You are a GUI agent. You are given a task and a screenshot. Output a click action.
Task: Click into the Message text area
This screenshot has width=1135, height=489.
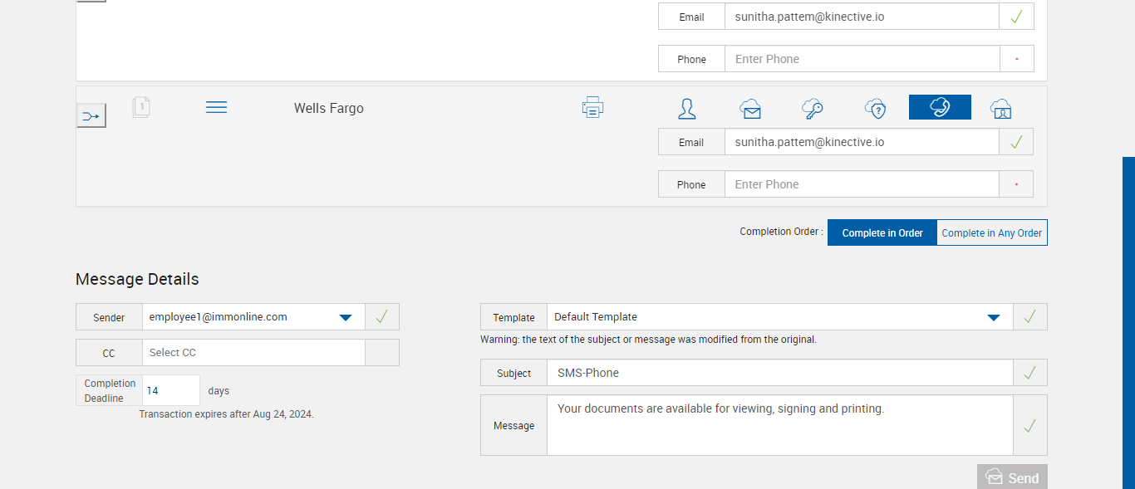point(779,425)
